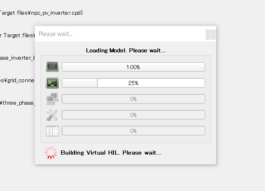Screen dimensions: 265x191
Task: Click the wrench and screwdriver icon
Action: [52, 115]
